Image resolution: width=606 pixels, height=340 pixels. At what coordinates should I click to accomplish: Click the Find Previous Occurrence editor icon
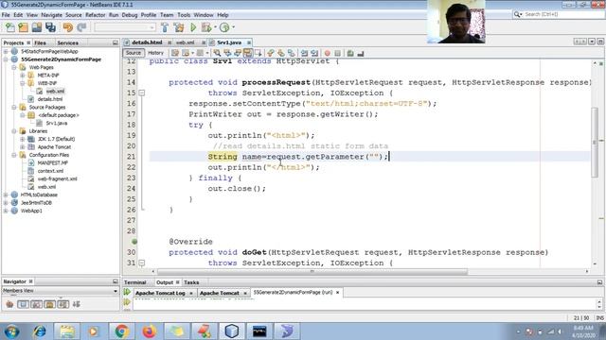pyautogui.click(x=227, y=53)
